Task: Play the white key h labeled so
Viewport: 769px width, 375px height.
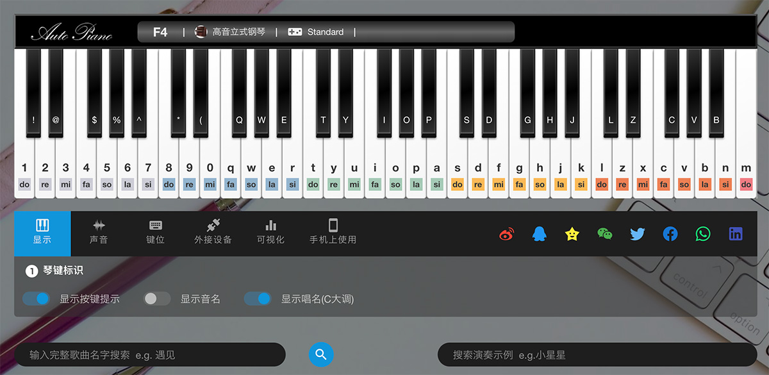Action: pyautogui.click(x=540, y=168)
